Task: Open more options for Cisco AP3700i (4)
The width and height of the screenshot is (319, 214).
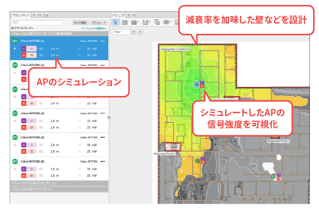Action: tap(103, 113)
